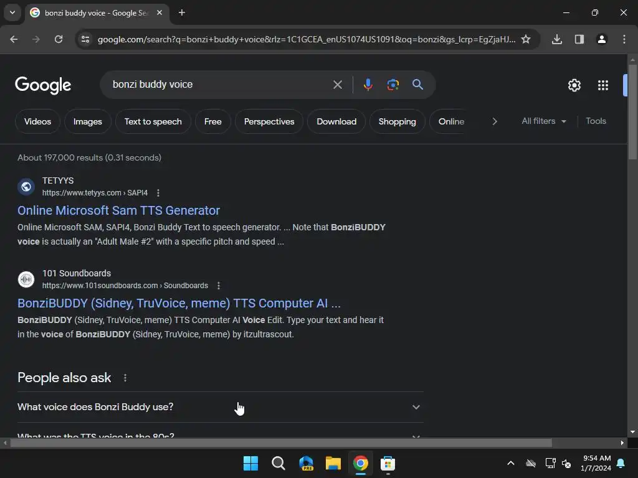This screenshot has width=638, height=478.
Task: Filter results by Images
Action: click(87, 121)
